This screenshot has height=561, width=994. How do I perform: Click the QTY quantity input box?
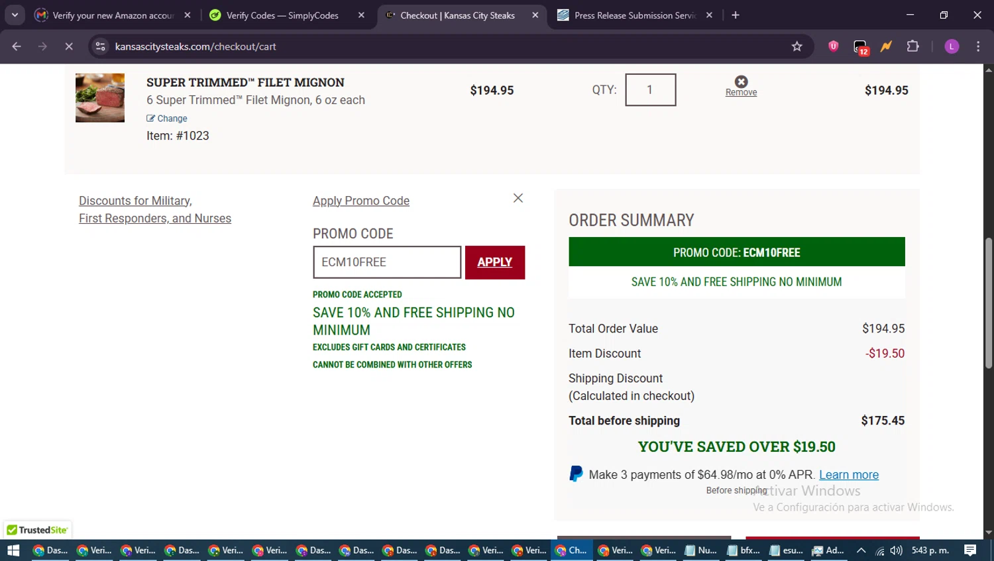coord(650,89)
